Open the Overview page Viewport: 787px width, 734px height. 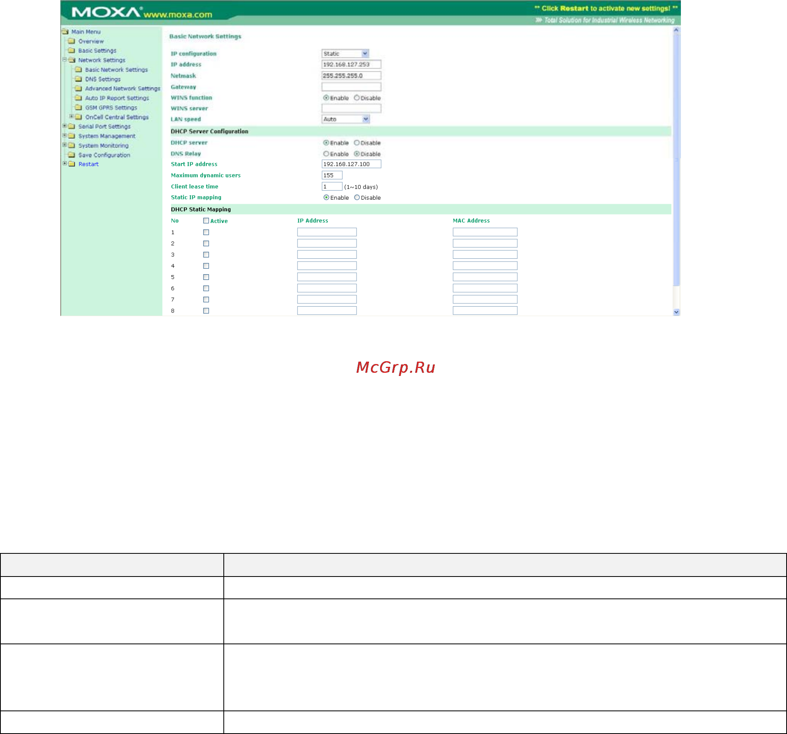[x=91, y=41]
